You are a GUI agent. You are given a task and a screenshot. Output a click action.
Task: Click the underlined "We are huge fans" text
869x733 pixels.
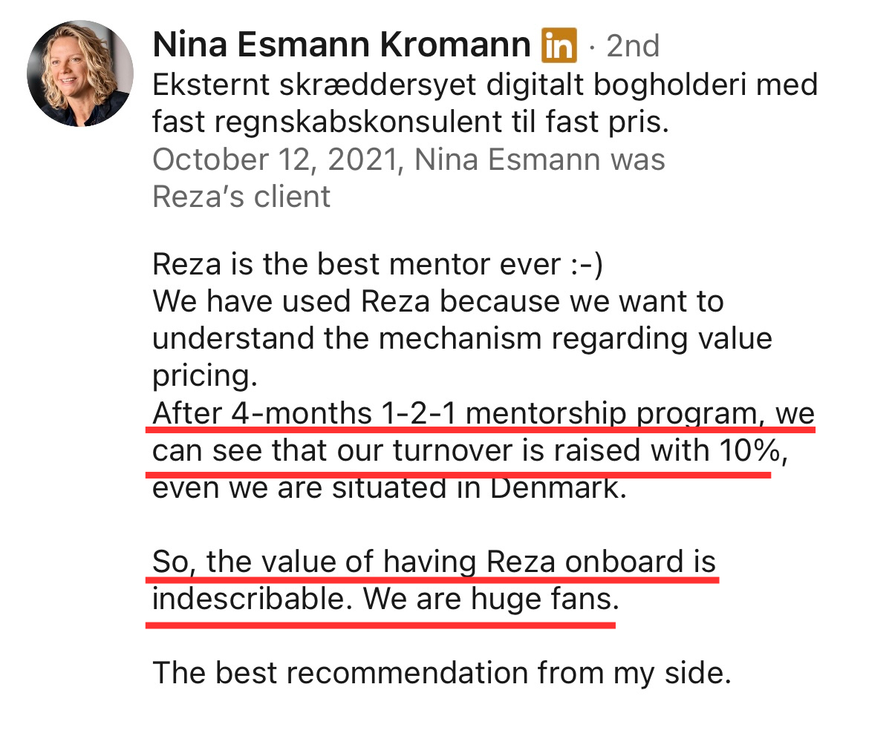[491, 599]
